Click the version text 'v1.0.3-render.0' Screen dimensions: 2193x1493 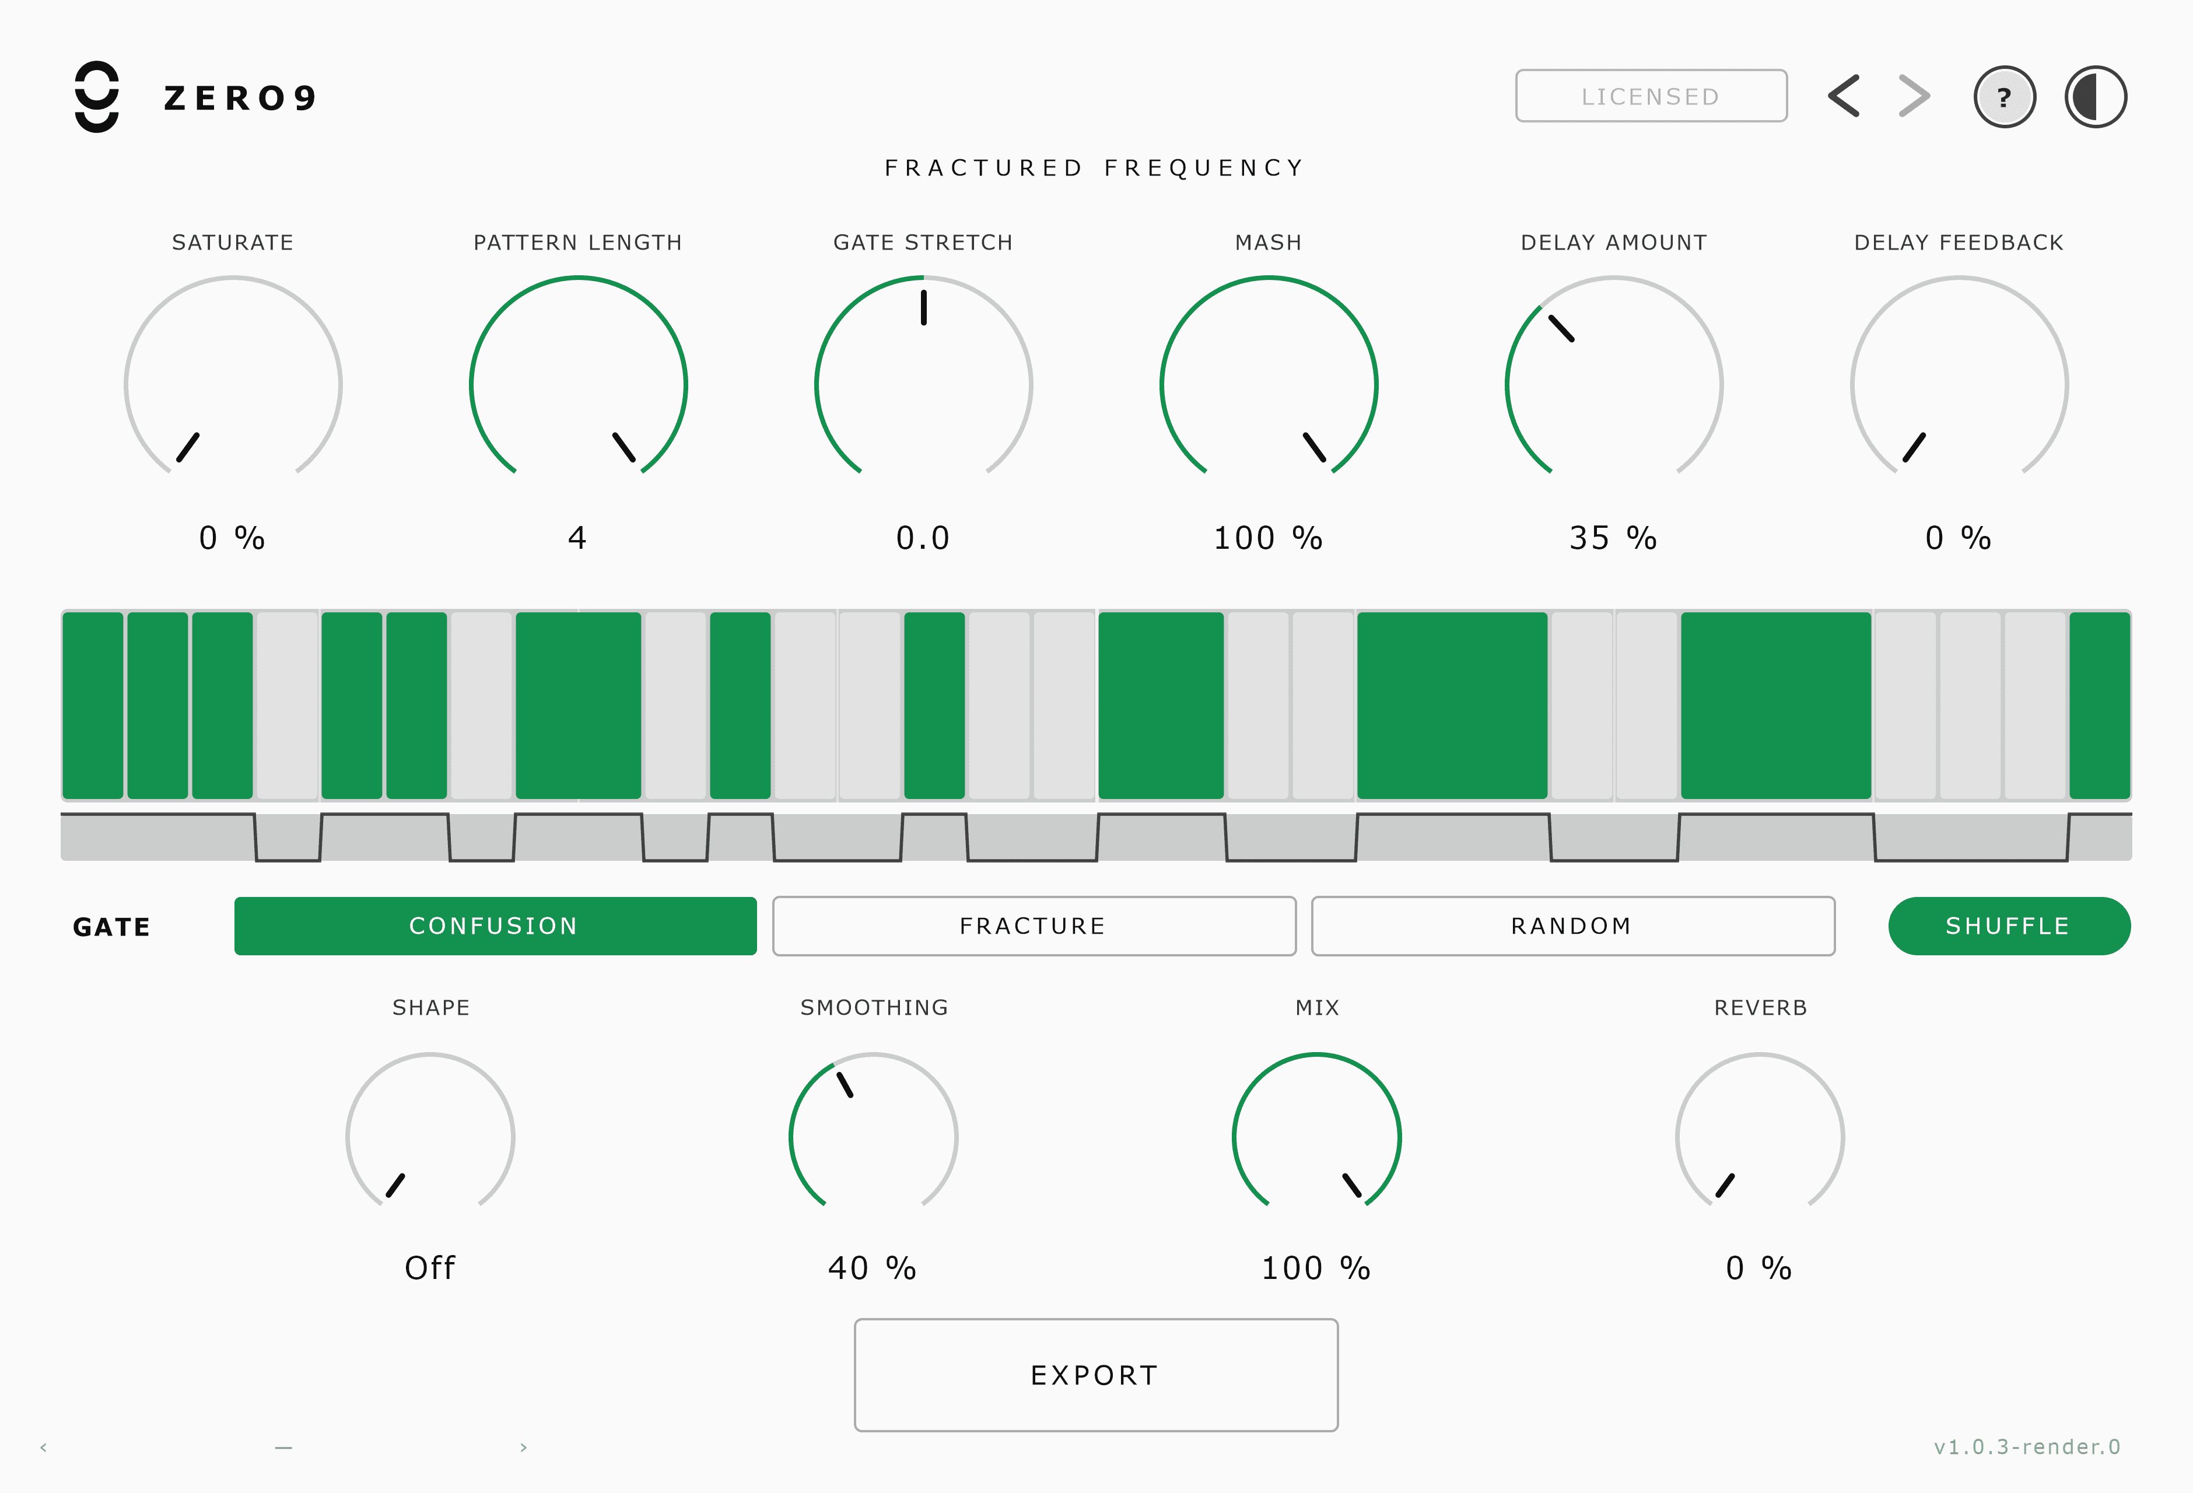[x=2027, y=1447]
